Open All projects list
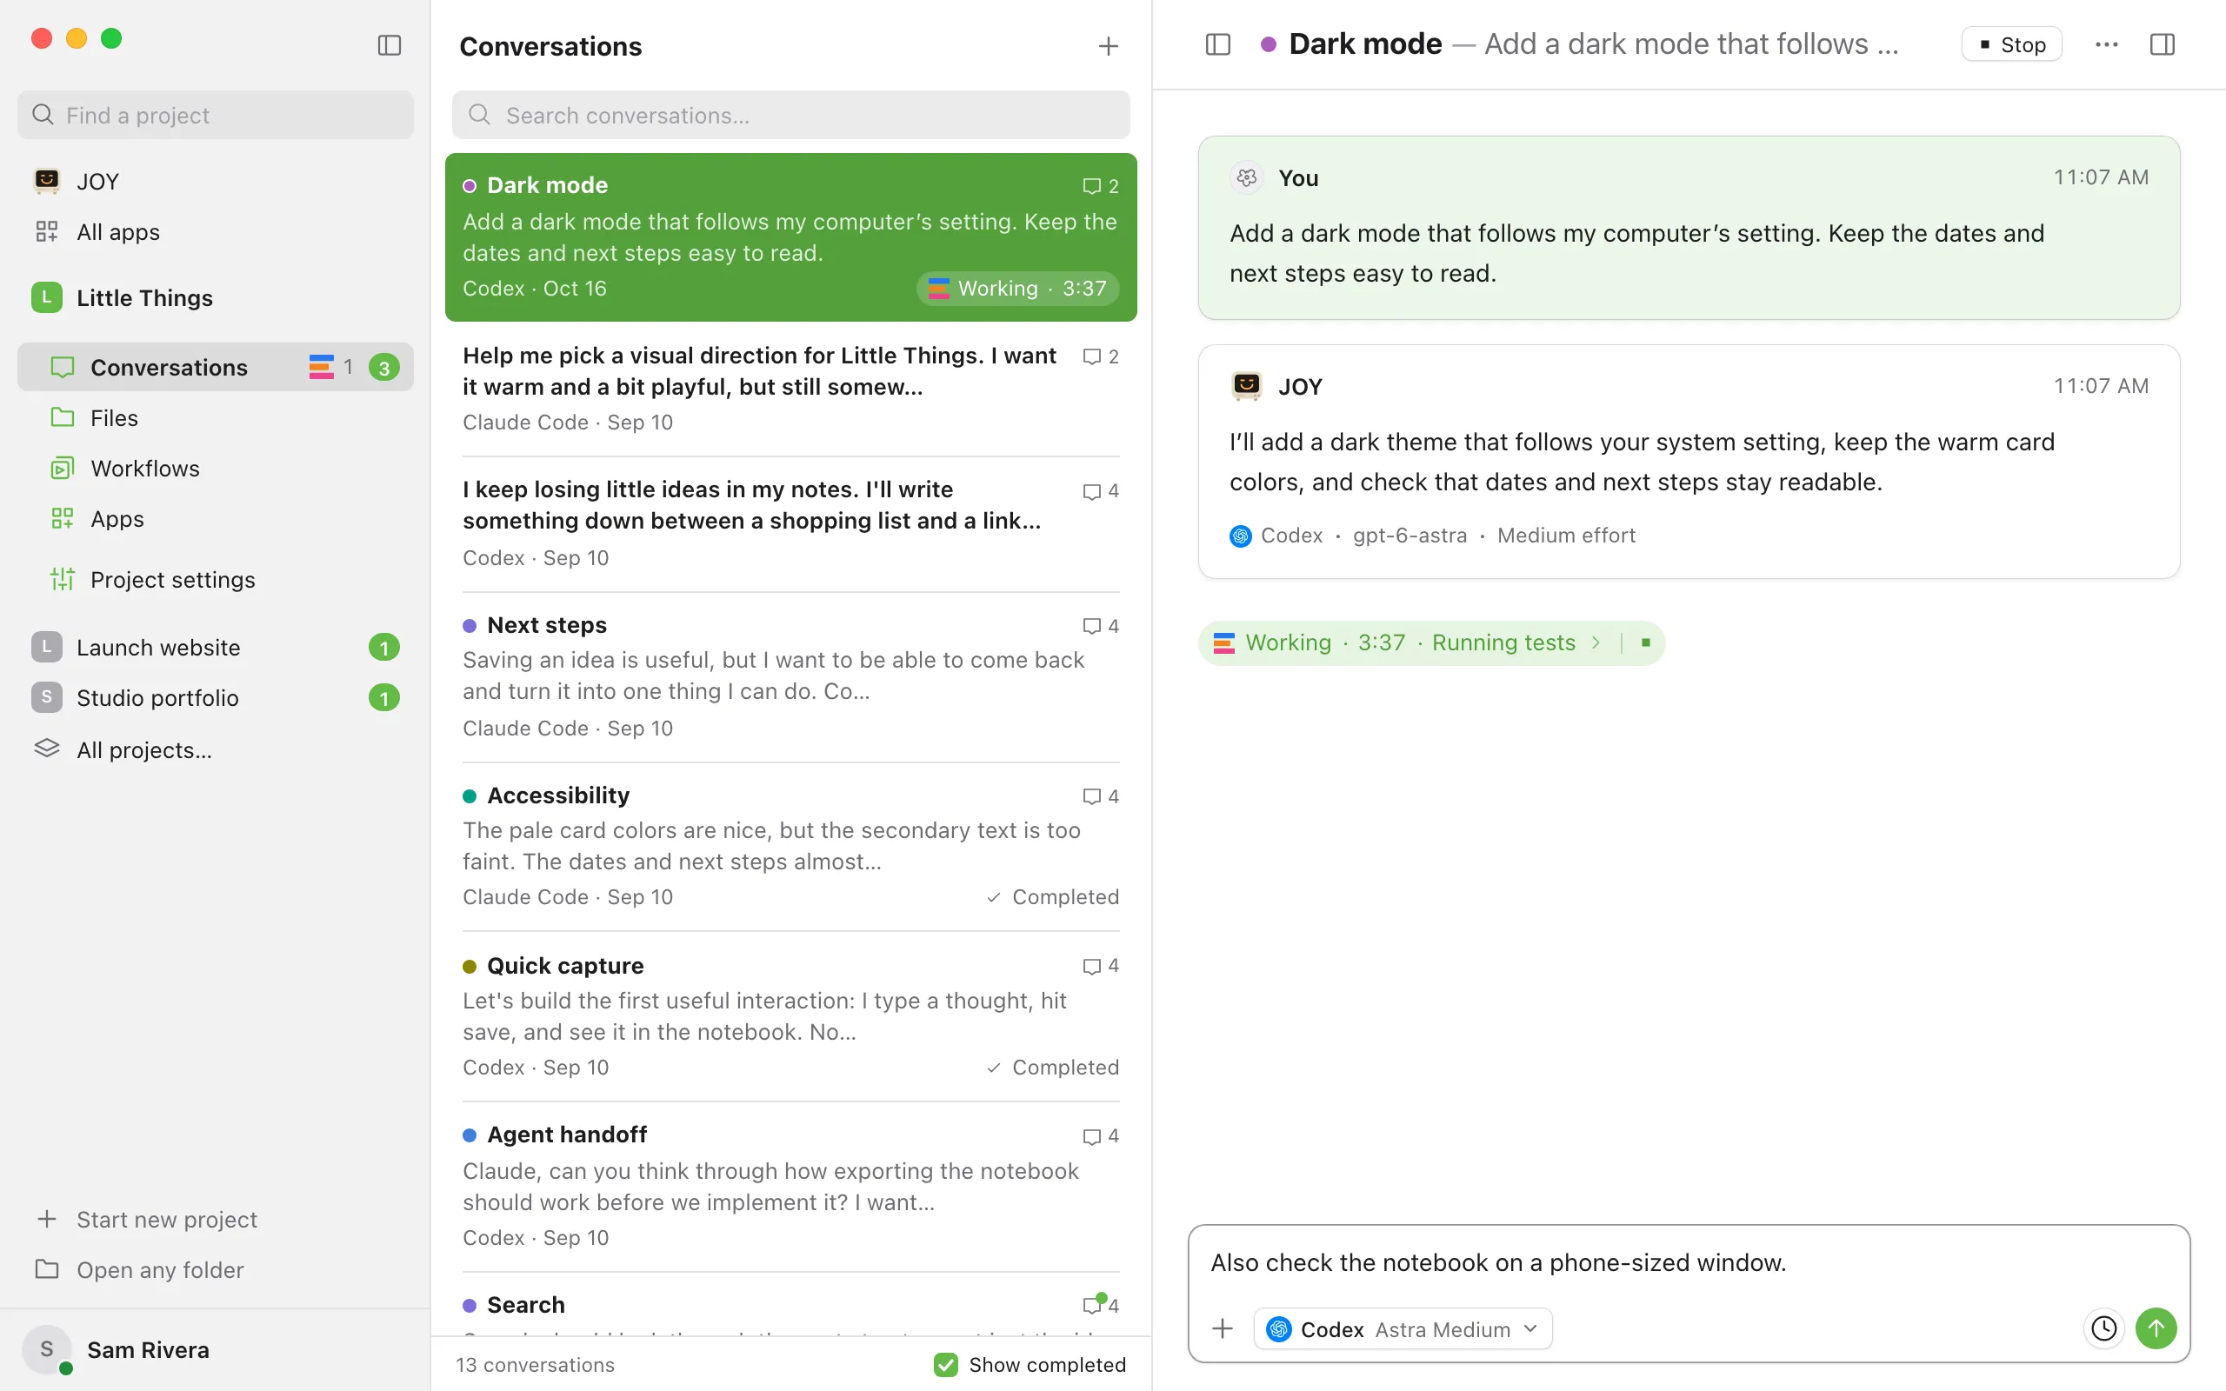 click(x=216, y=749)
